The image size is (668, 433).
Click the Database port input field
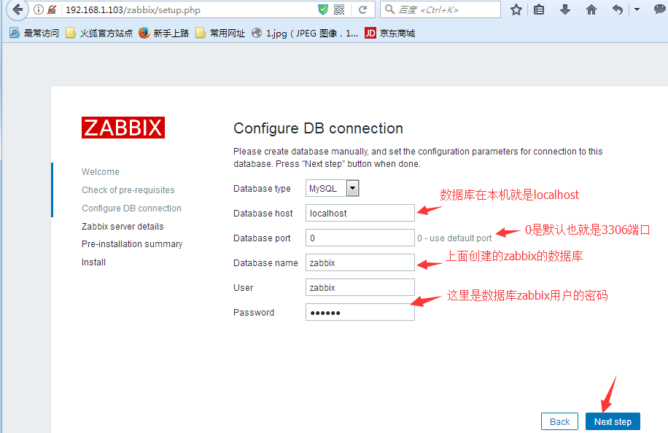tap(360, 238)
